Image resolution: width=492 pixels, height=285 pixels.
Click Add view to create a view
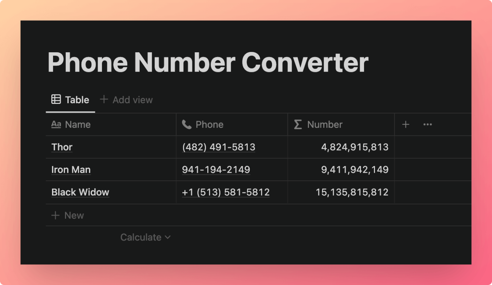tap(126, 100)
